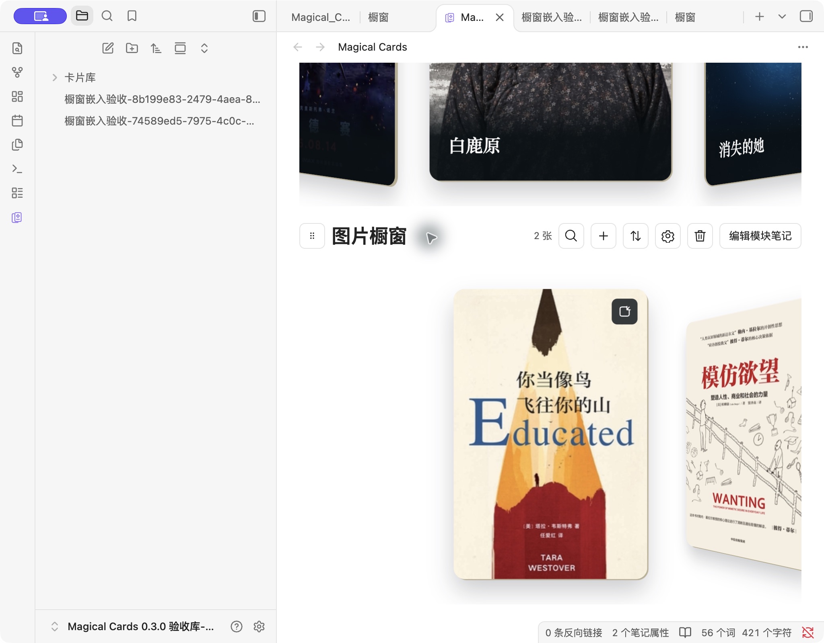
Task: Open today's daily note calendar icon
Action: [17, 121]
